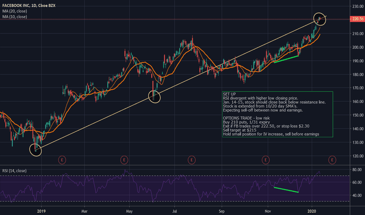
Task: Select the RSI (14, close) indicator label
Action: (14, 171)
